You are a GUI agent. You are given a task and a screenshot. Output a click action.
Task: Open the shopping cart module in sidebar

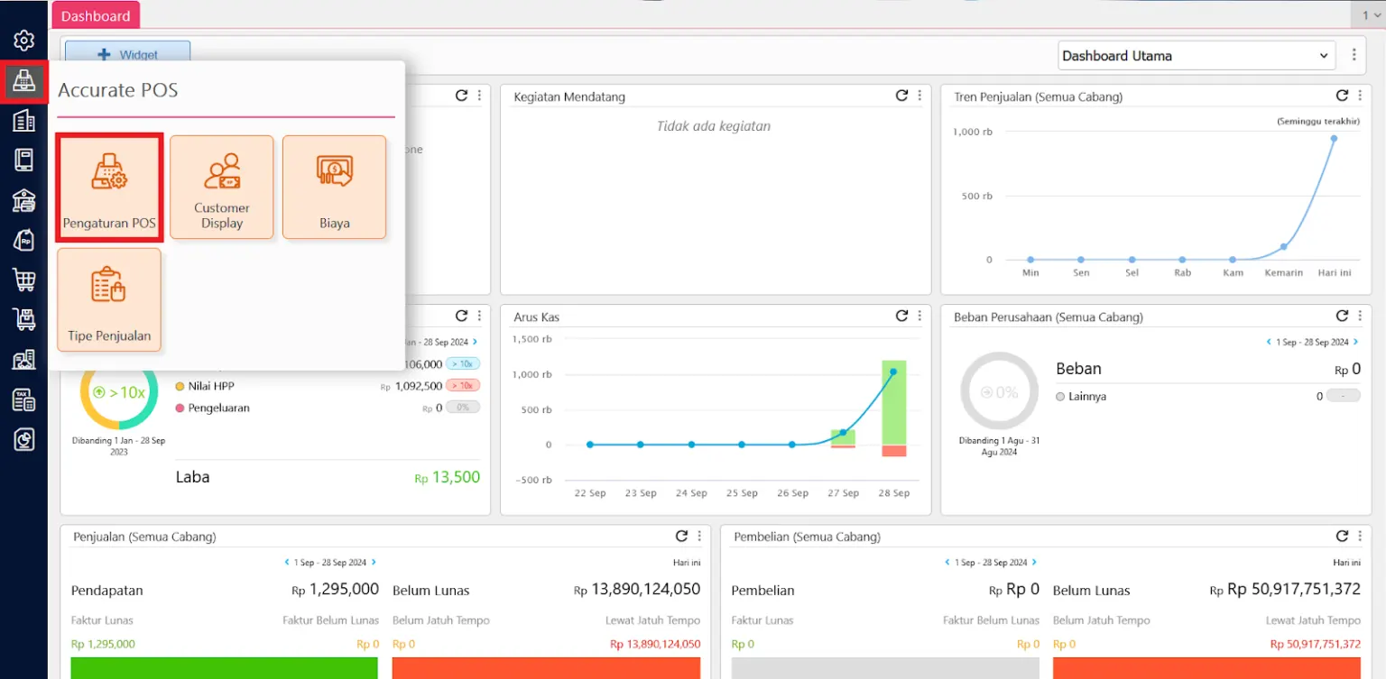pyautogui.click(x=24, y=280)
